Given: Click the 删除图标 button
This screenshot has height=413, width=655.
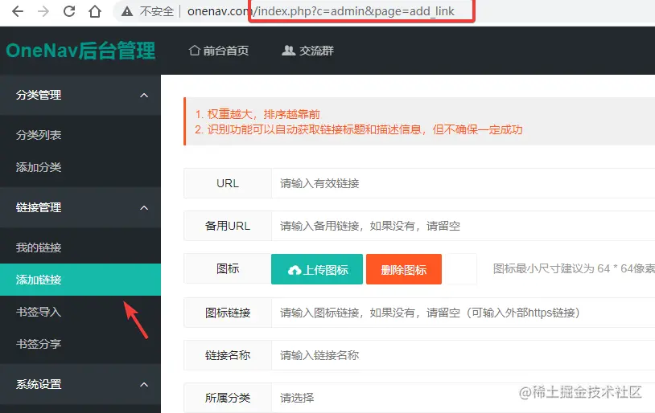Looking at the screenshot, I should click(404, 269).
